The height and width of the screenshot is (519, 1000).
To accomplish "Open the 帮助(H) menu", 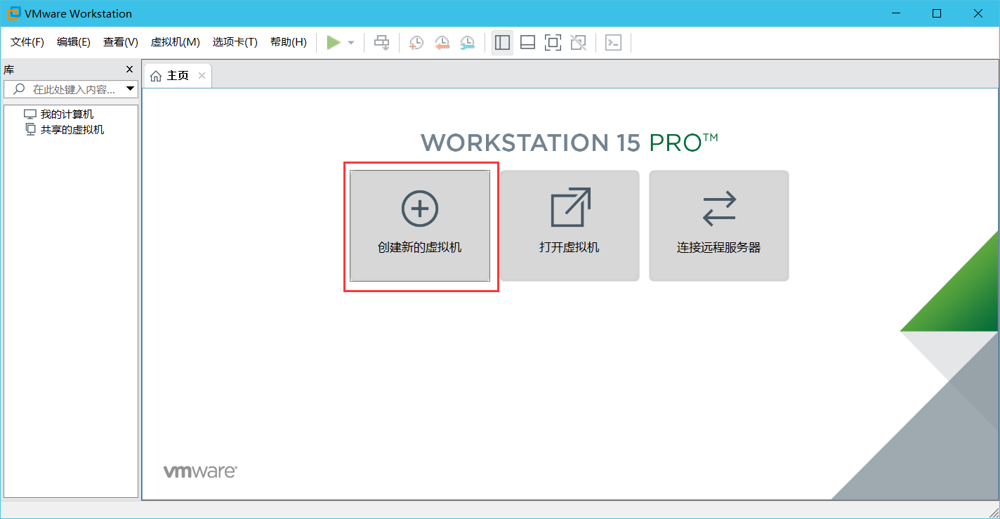I will pos(289,42).
